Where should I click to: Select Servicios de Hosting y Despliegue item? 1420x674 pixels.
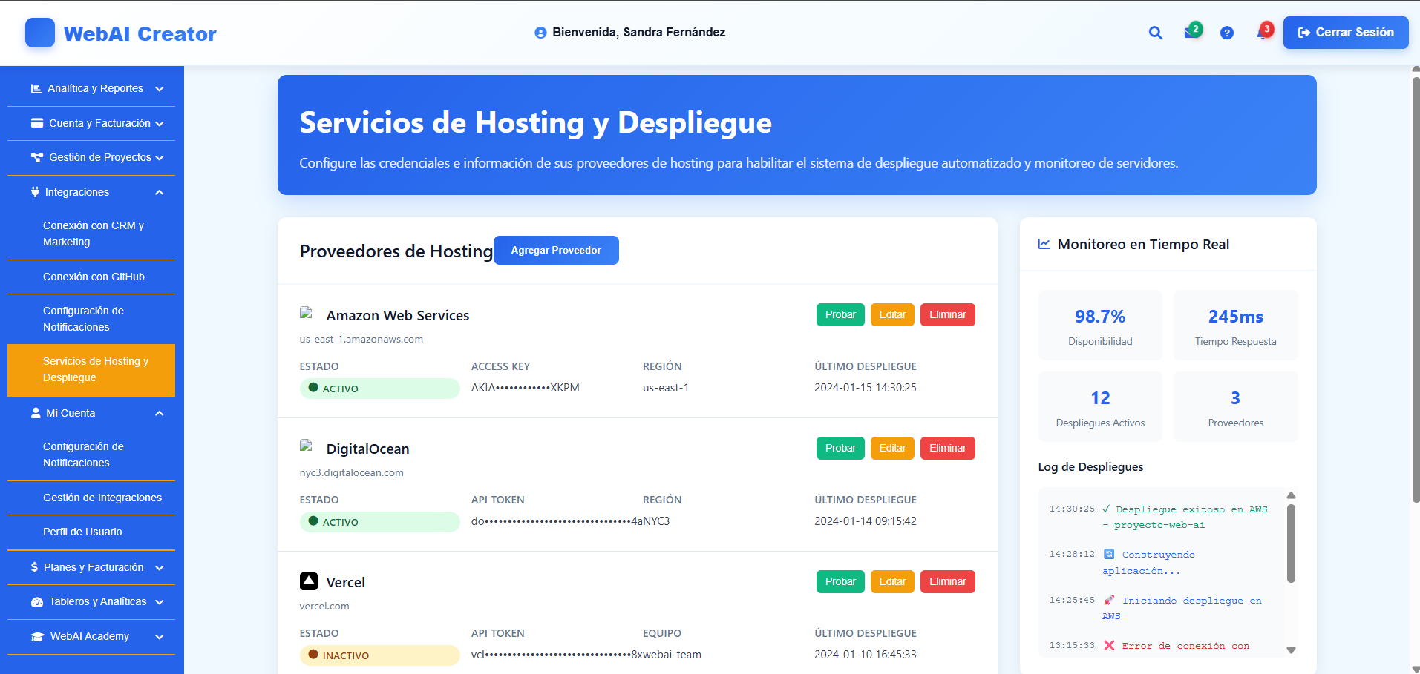pos(91,369)
